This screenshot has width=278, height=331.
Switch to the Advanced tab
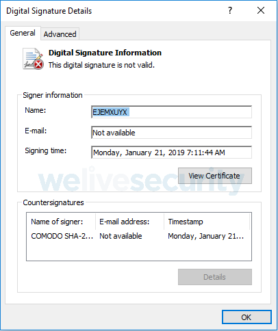[x=60, y=34]
